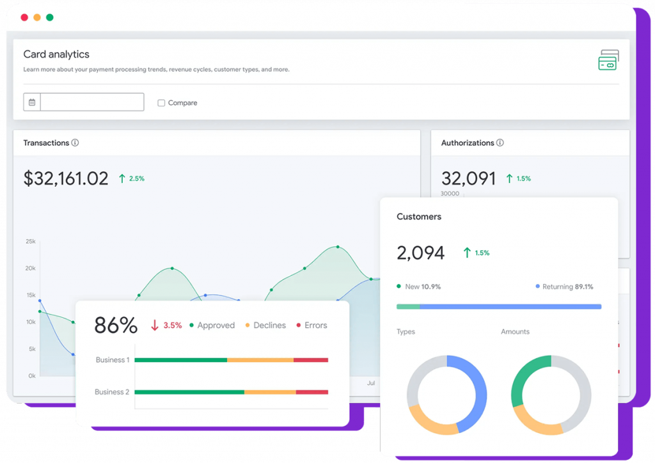Click the info icon beside Authorizations
The width and height of the screenshot is (655, 463).
500,143
